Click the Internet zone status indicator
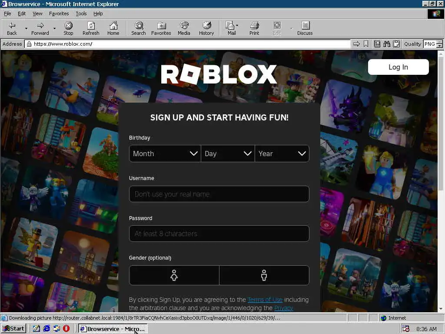Viewport: 445px width, 334px height. 393,318
